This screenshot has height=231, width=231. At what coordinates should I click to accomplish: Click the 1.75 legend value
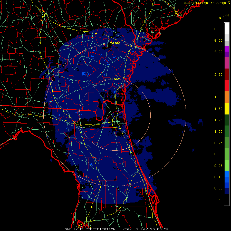[218, 97]
